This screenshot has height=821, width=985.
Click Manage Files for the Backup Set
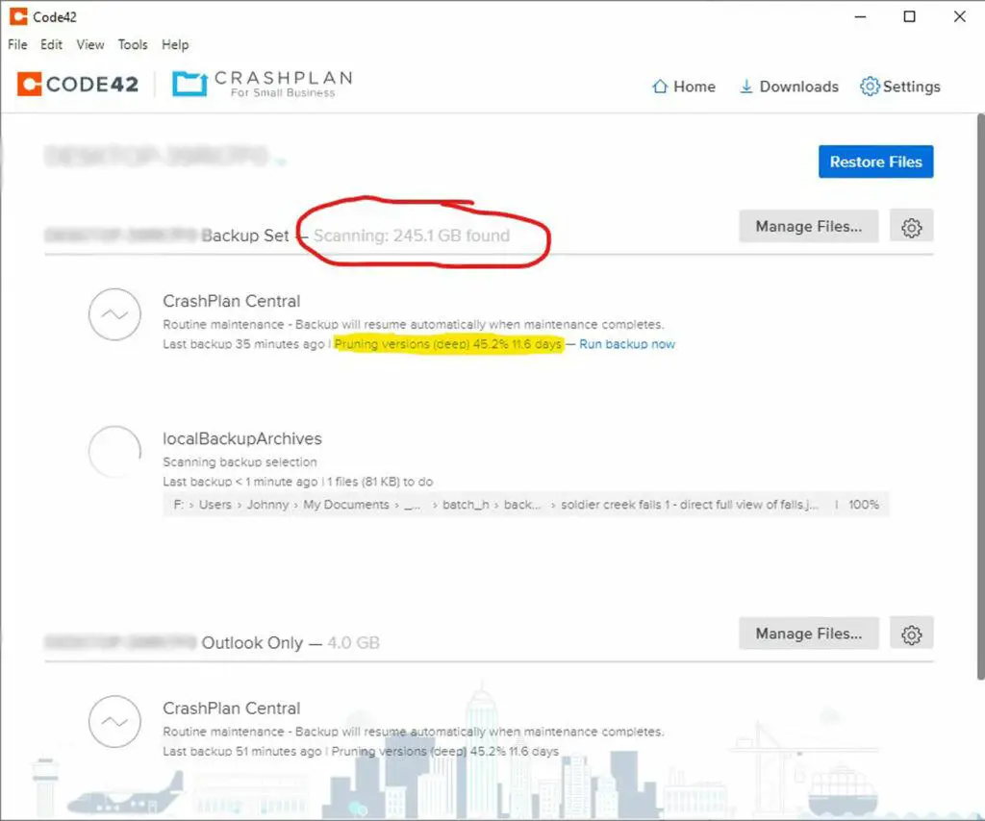(808, 226)
